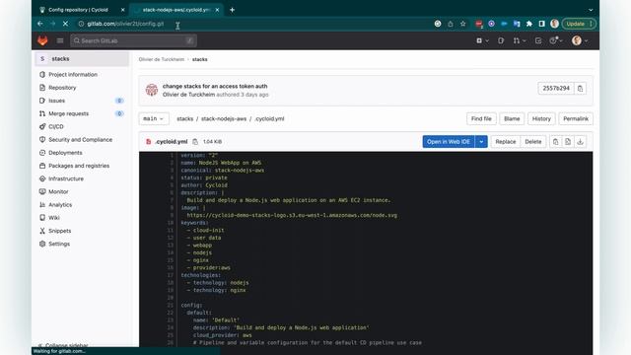Click the Monitor sidebar icon
Screen dimensions: 631x355
42,191
